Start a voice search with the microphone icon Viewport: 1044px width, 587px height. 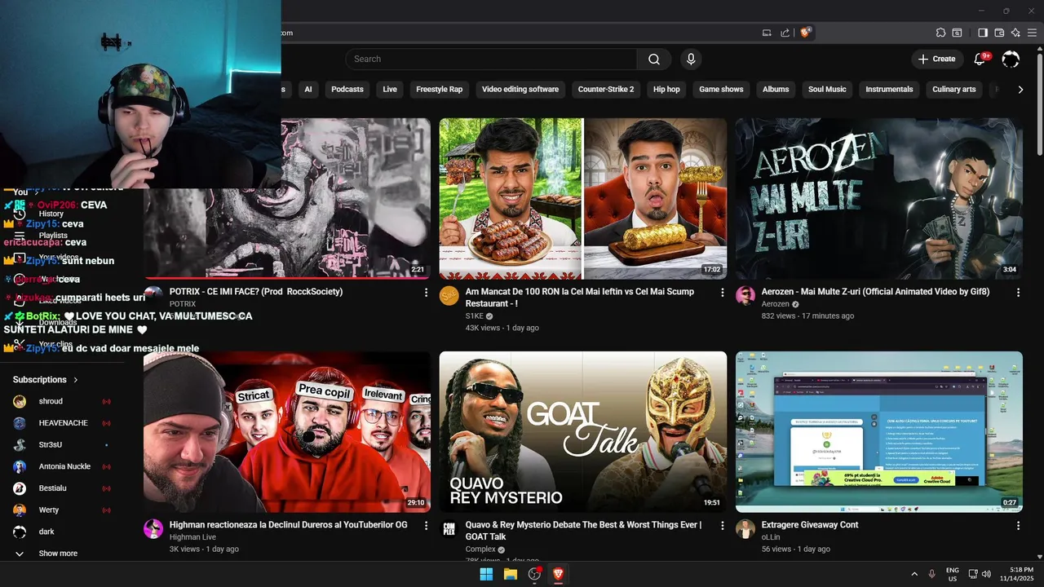691,59
